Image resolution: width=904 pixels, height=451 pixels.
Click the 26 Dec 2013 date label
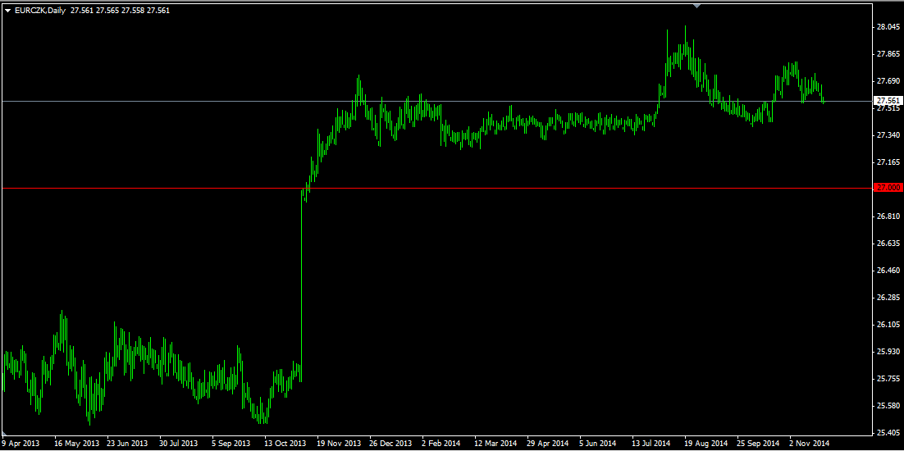(x=391, y=444)
